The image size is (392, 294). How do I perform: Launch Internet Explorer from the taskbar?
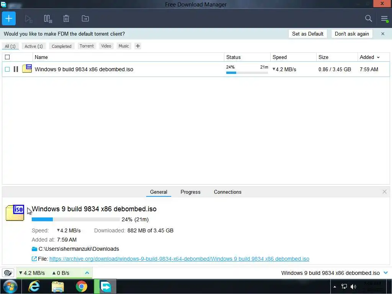pos(34,286)
